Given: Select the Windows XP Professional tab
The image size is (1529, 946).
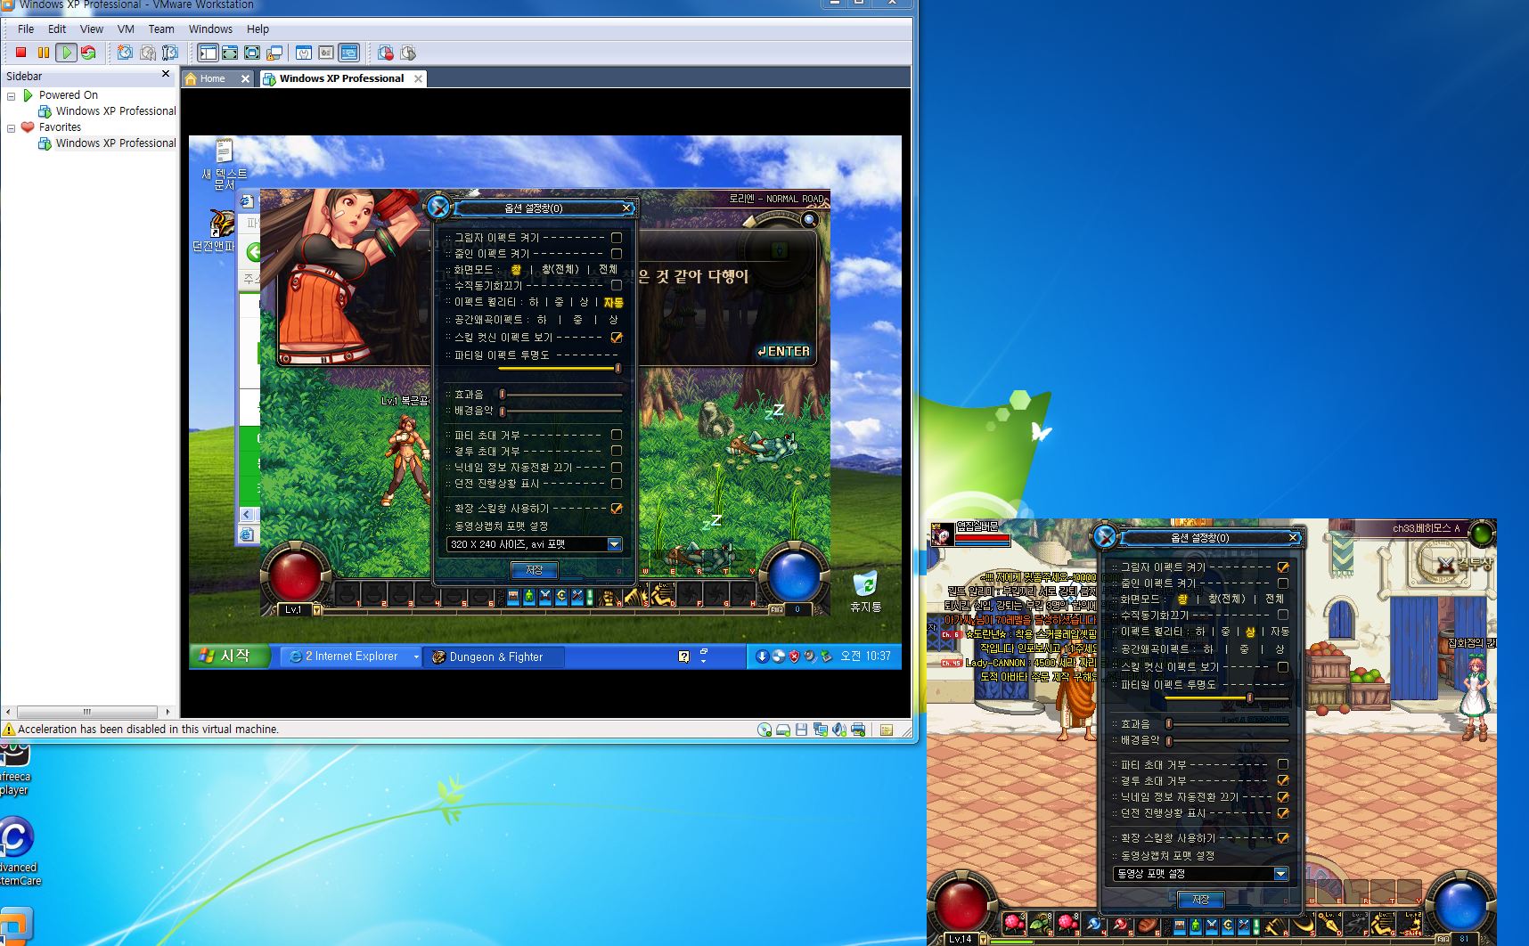Looking at the screenshot, I should pyautogui.click(x=342, y=78).
